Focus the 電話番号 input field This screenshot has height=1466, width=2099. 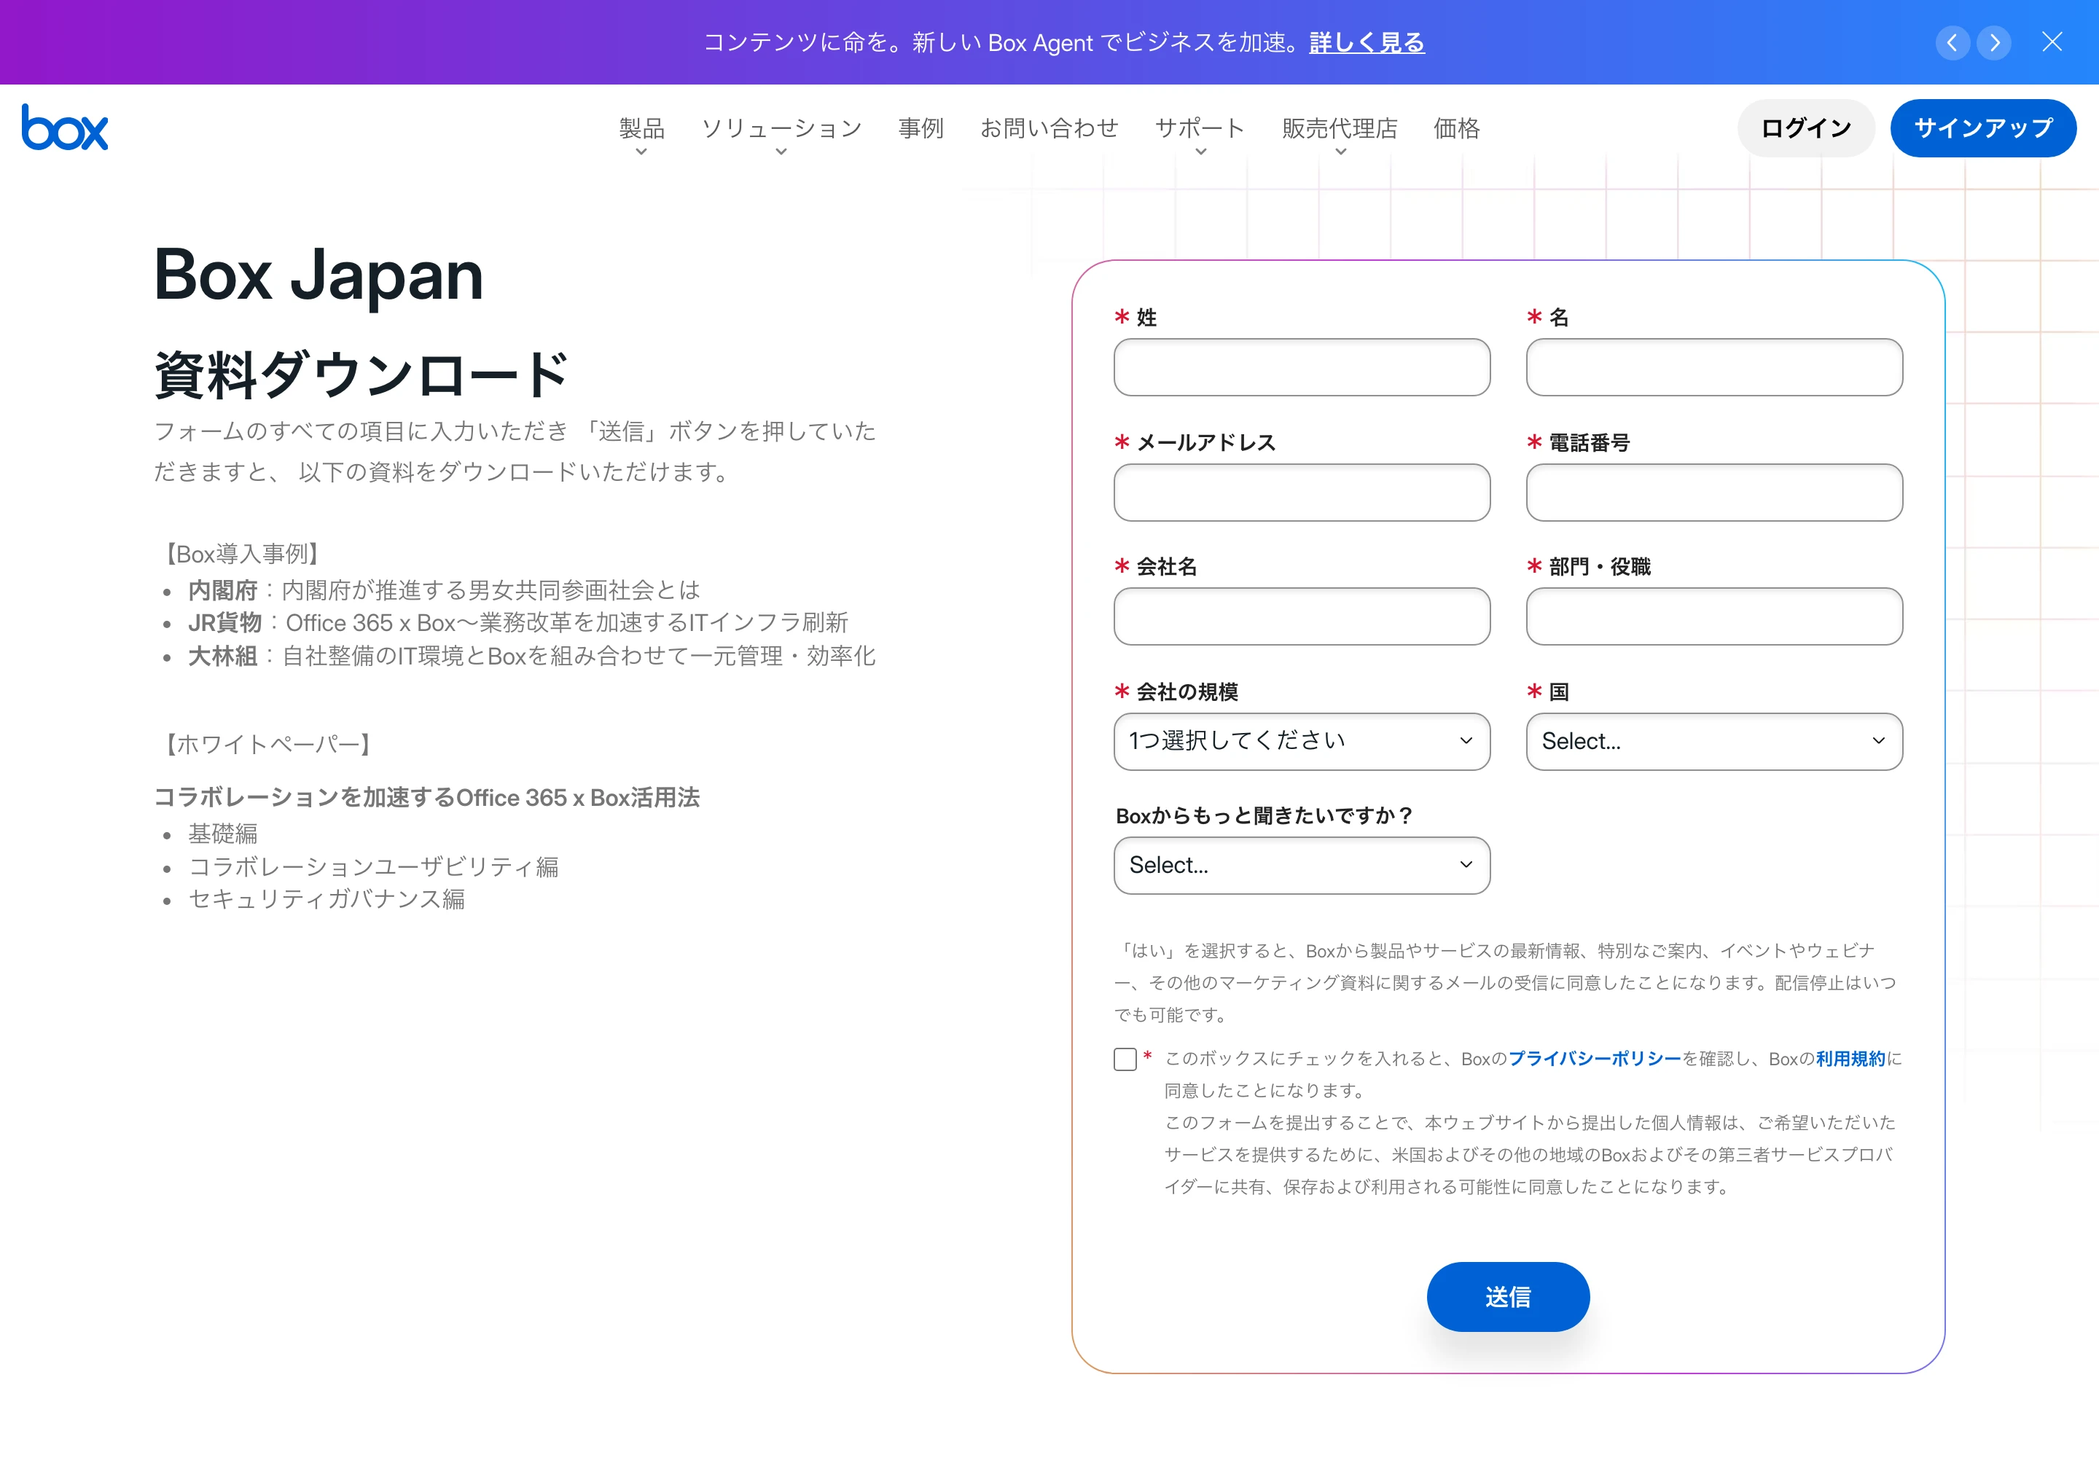click(x=1714, y=493)
